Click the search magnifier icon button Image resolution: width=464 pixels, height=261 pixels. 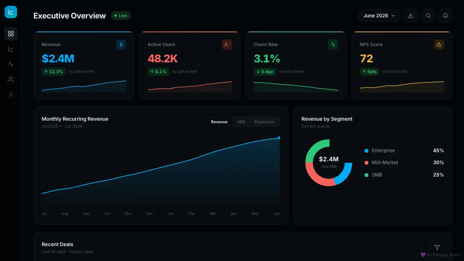click(428, 16)
